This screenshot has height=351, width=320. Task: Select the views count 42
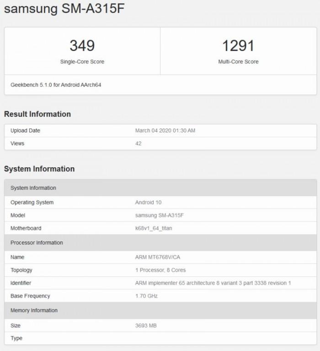pyautogui.click(x=138, y=143)
